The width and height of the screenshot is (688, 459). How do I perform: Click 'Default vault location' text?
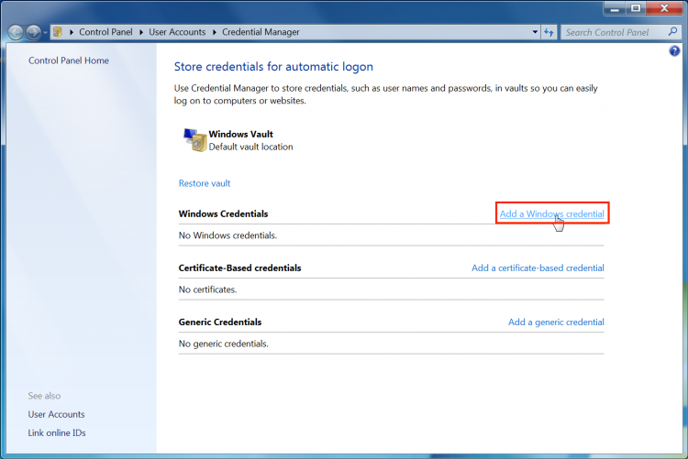point(251,147)
